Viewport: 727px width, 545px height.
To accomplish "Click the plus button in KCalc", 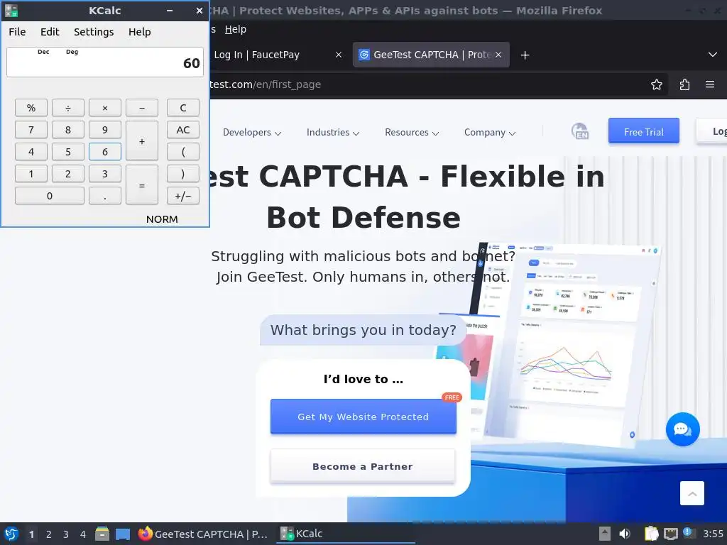I will [x=142, y=141].
